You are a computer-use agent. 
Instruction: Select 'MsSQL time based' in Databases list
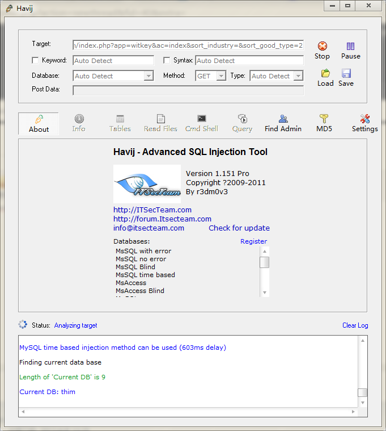point(145,275)
